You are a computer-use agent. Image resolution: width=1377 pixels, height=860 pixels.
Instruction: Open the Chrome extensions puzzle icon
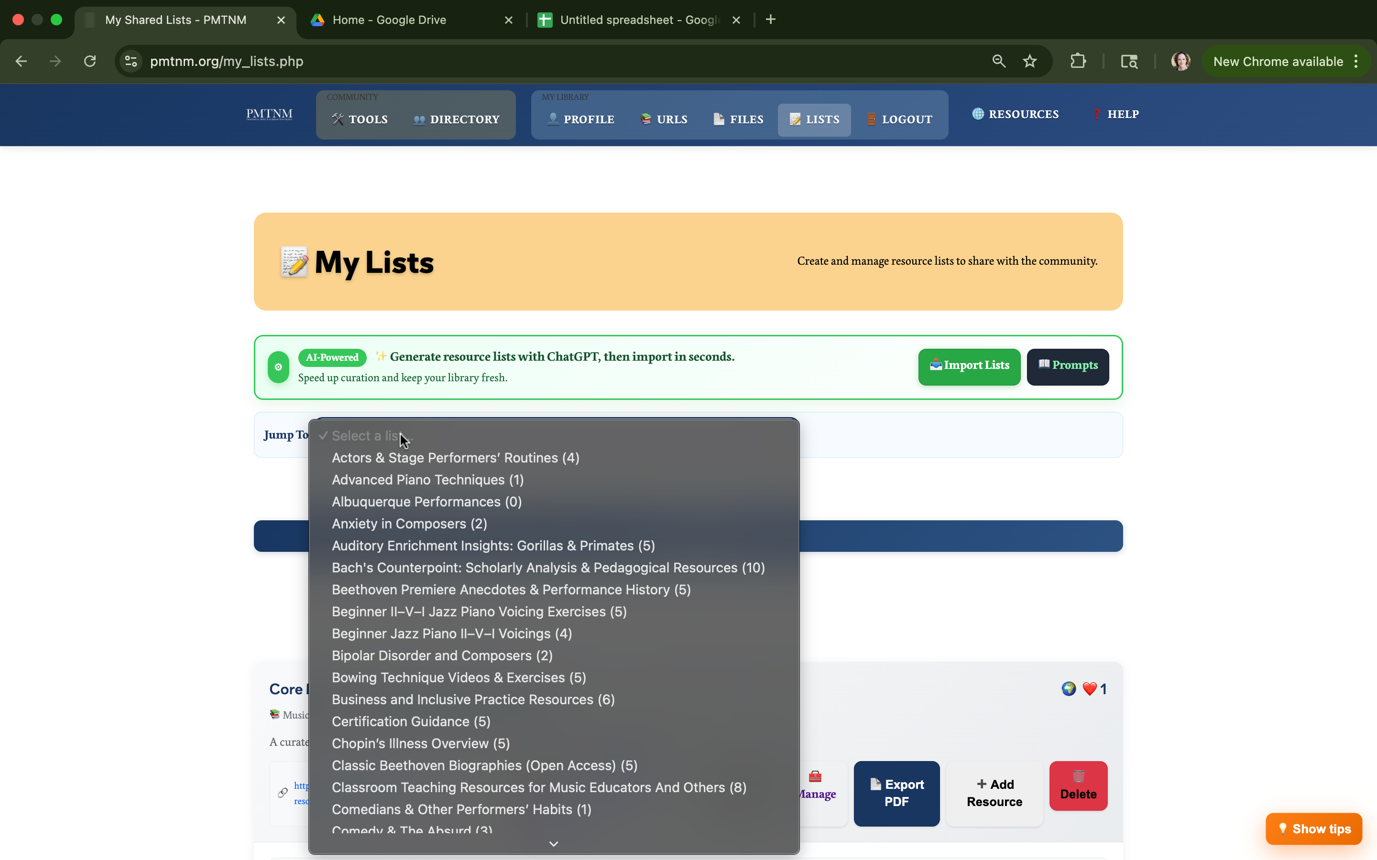pyautogui.click(x=1078, y=62)
